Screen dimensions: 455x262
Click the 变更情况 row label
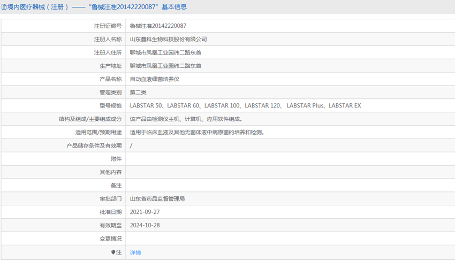110,239
